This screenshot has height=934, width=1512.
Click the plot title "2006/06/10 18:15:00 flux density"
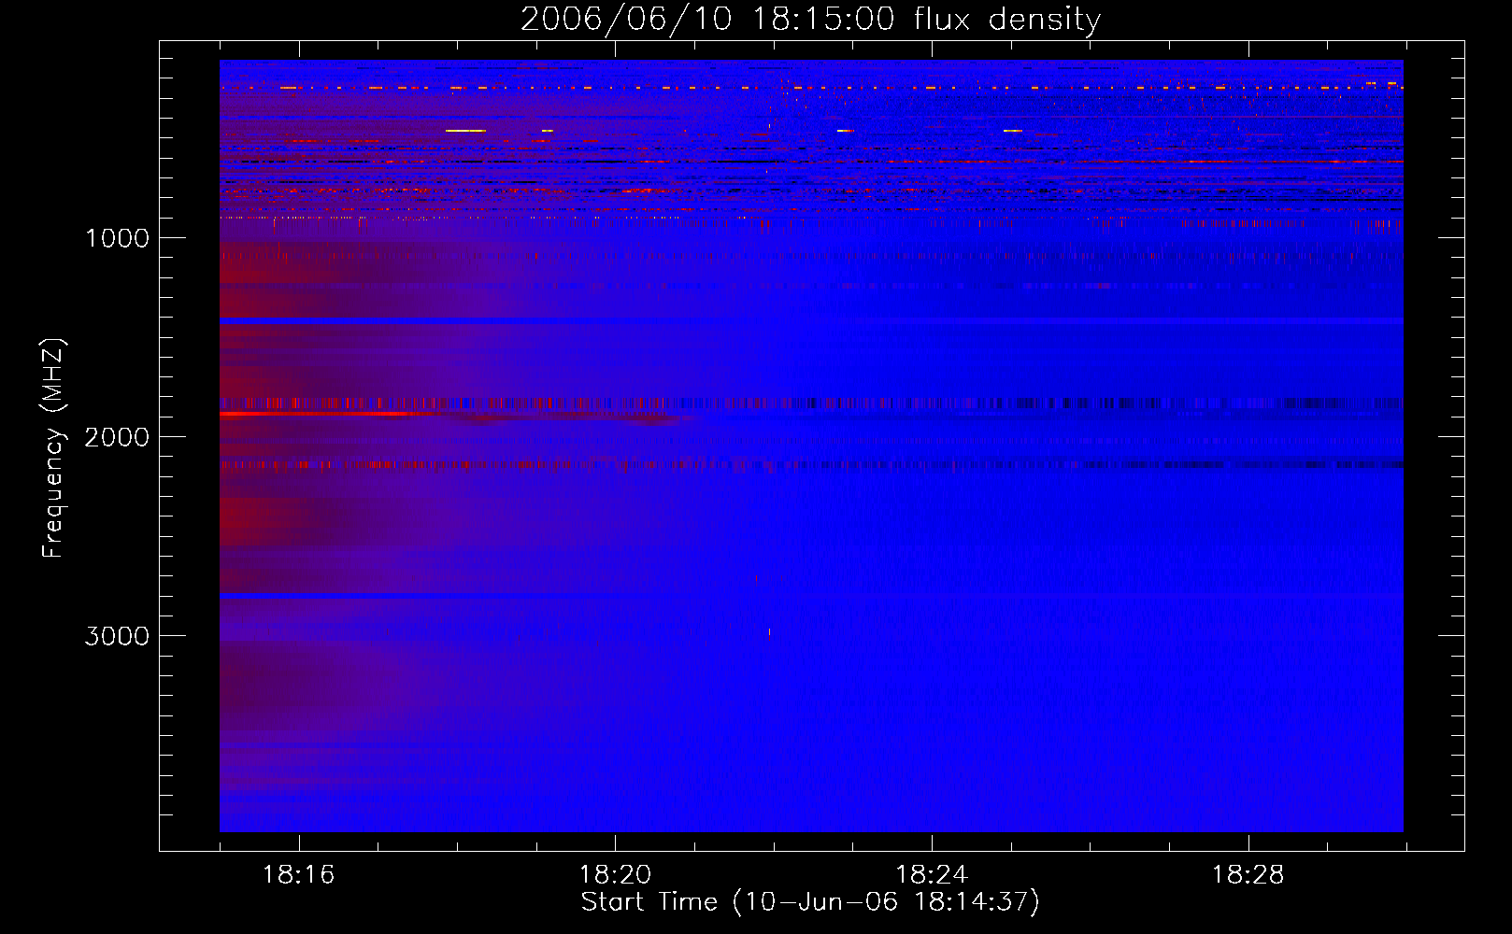click(x=810, y=19)
